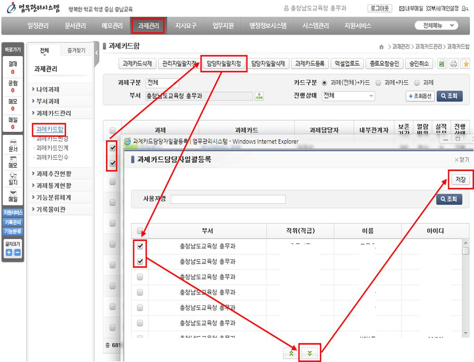Click the 종료요청승인 button
Image resolution: width=474 pixels, height=362 pixels.
[384, 64]
